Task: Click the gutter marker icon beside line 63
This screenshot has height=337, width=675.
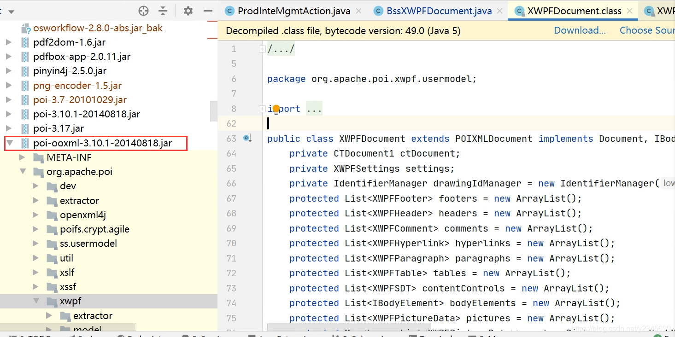Action: coord(248,138)
